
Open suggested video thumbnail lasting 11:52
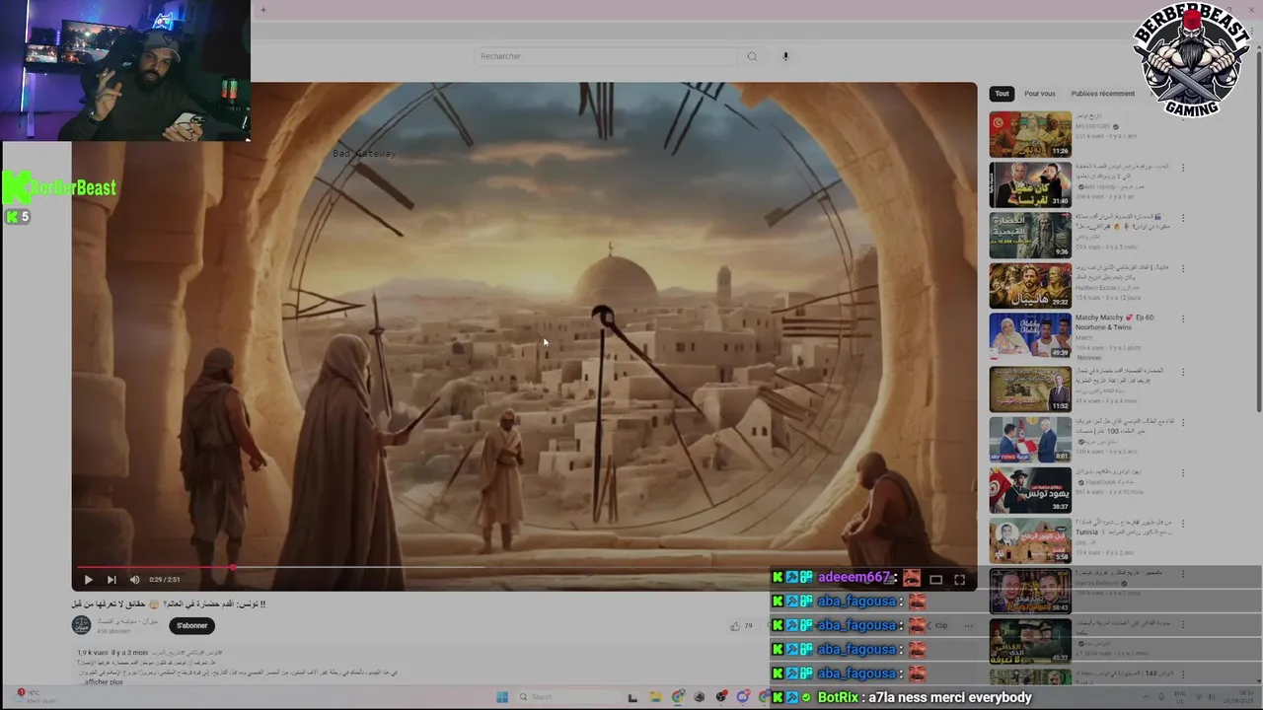coord(1030,389)
